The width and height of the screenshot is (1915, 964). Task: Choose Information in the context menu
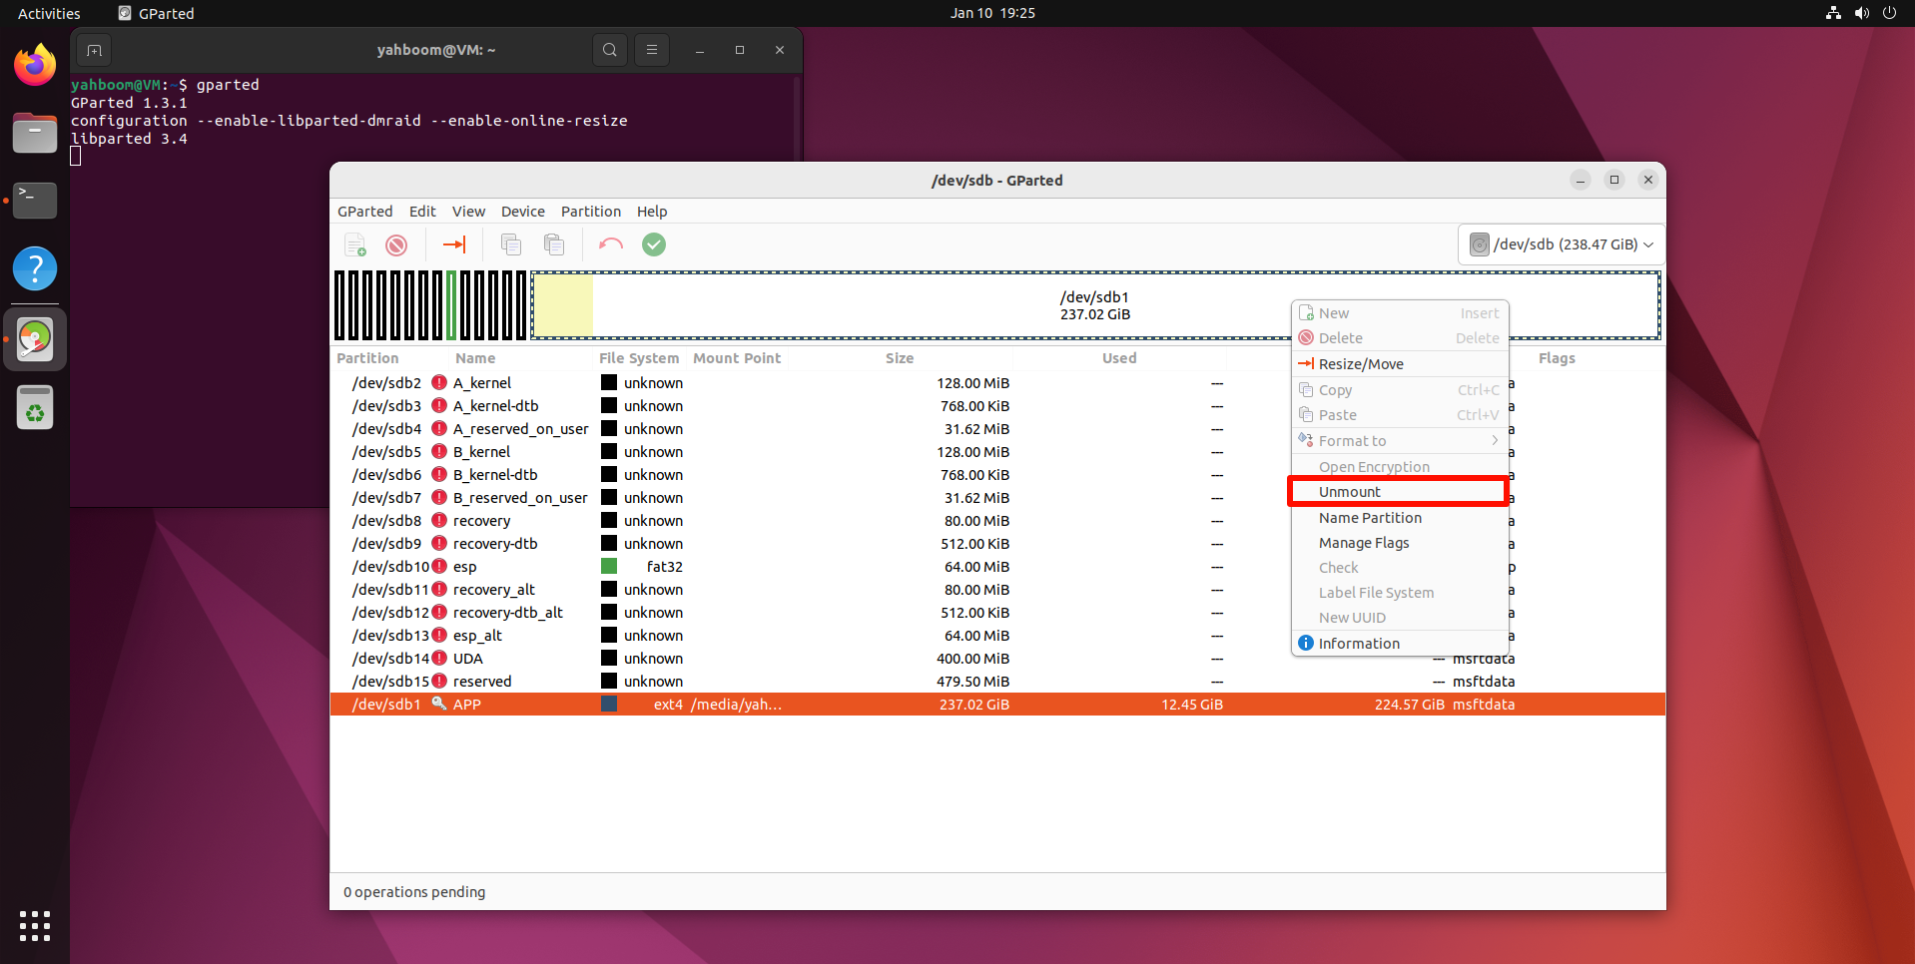click(x=1358, y=644)
